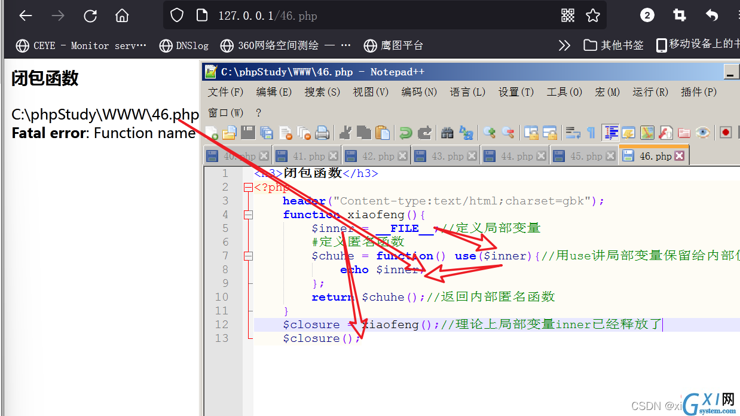
Task: Open the 宏(M) menu
Action: pos(607,92)
